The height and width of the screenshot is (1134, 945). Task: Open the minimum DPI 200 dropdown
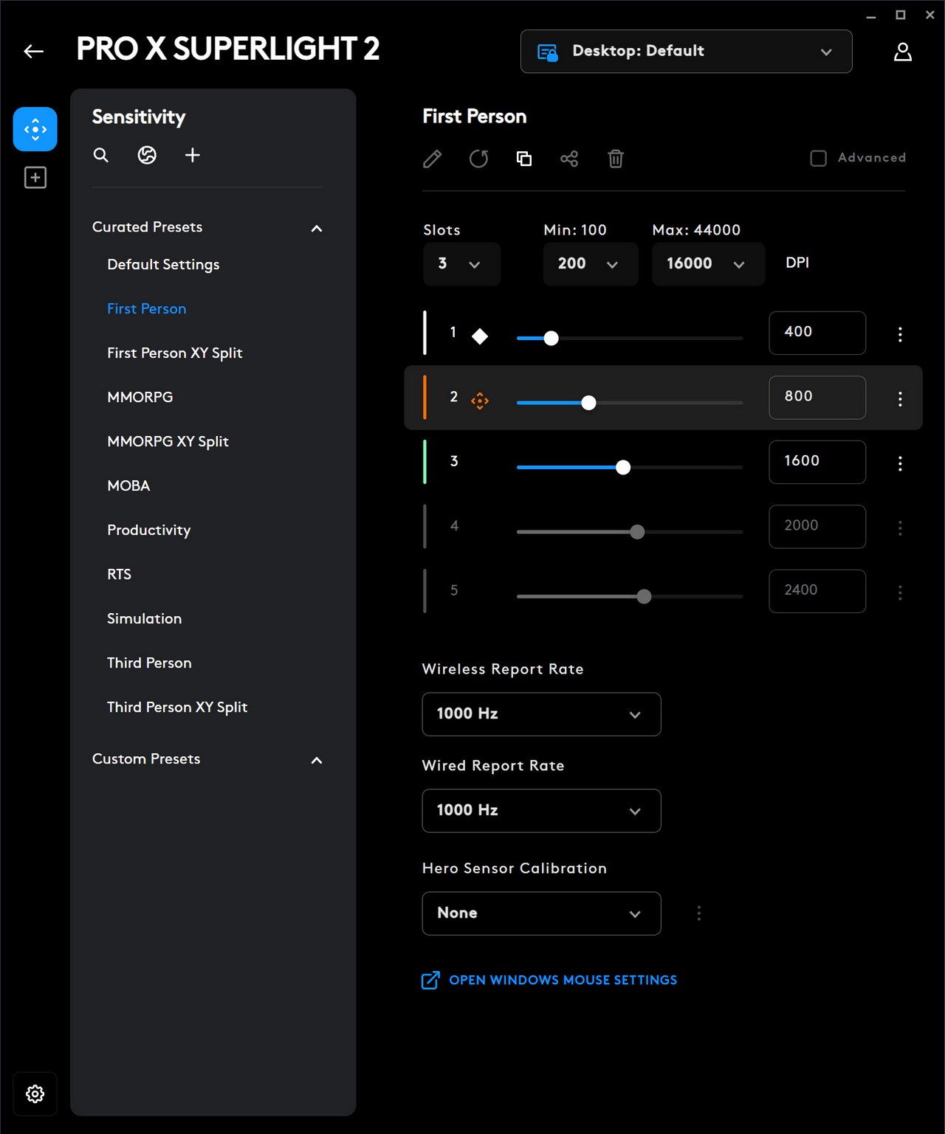coord(591,264)
